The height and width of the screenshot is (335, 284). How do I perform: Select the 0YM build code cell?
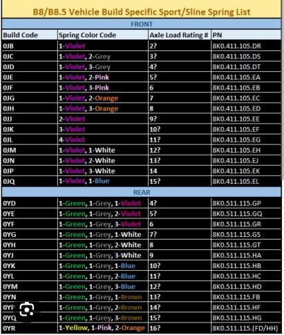(x=30, y=287)
